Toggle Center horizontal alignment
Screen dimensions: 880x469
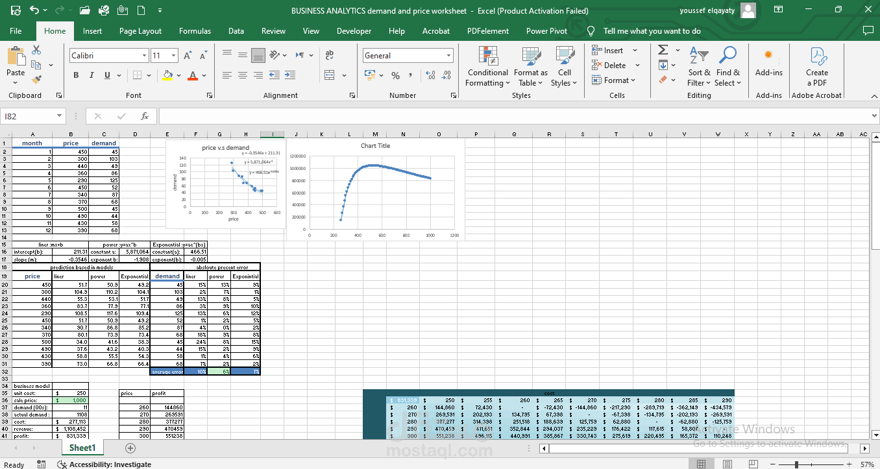pos(242,75)
